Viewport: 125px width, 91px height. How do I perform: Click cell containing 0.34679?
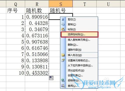tap(37, 29)
